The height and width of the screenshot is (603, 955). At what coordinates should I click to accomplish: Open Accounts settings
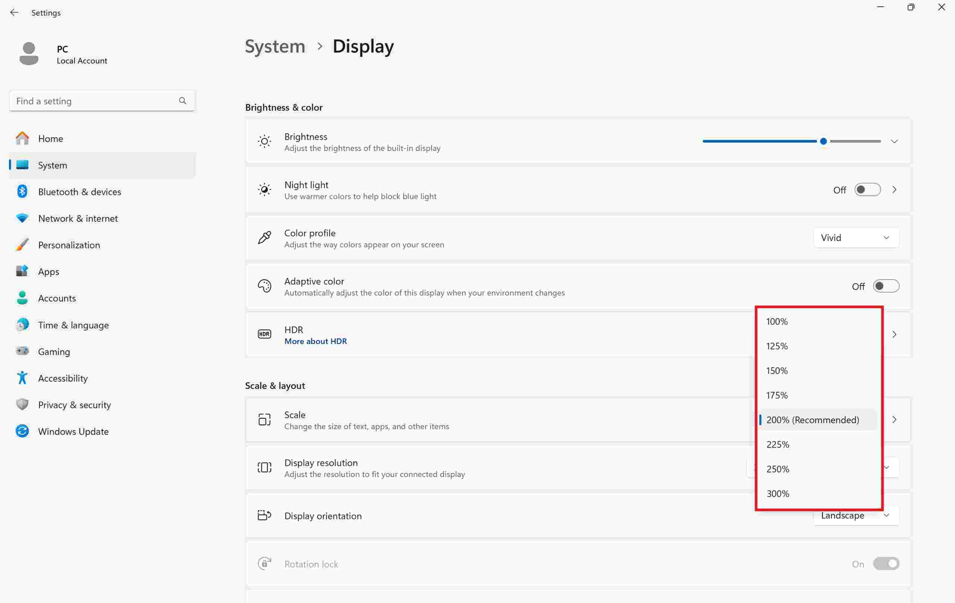pyautogui.click(x=57, y=298)
